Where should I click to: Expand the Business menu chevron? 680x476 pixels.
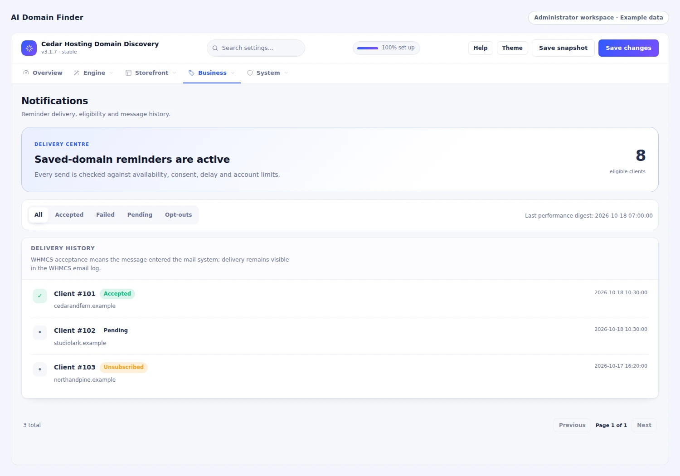[233, 73]
